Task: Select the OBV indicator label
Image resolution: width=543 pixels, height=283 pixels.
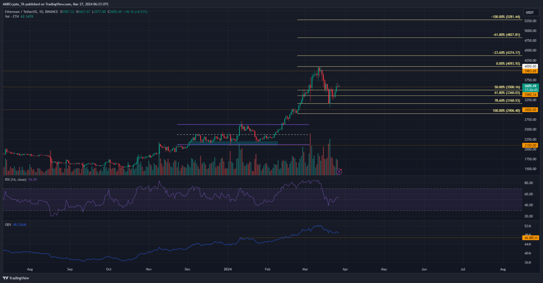Action: pos(7,224)
